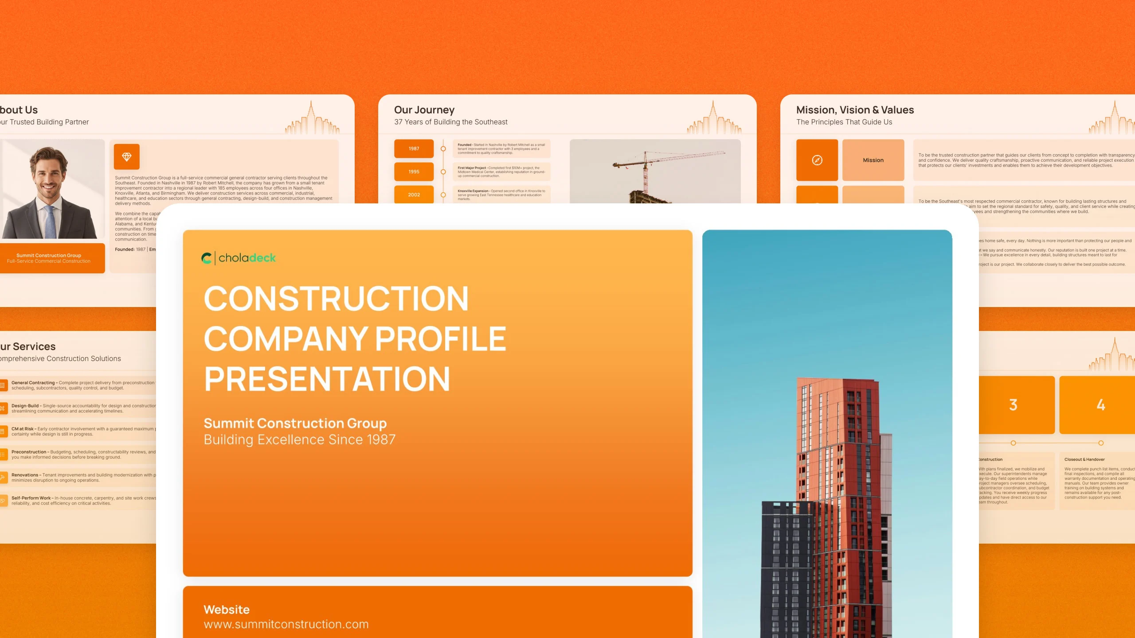Click 'Summit Construction Group' subtitle on cover slide

click(x=295, y=423)
